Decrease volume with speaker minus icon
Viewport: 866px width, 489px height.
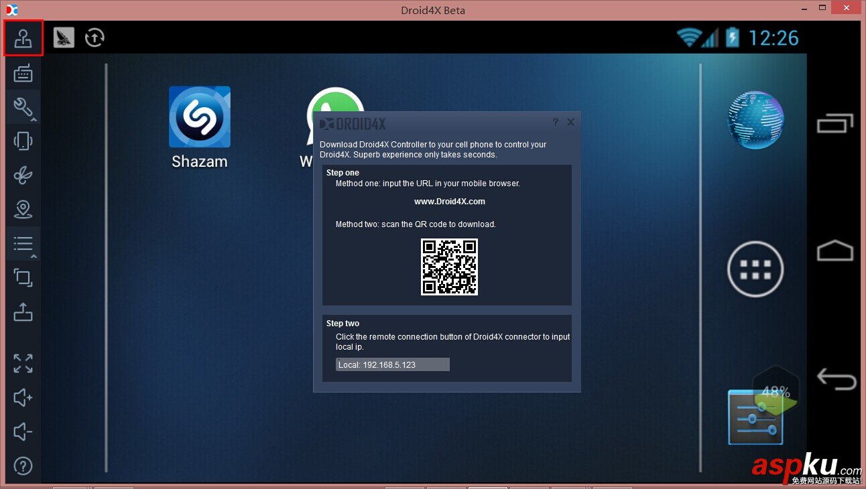click(x=23, y=431)
